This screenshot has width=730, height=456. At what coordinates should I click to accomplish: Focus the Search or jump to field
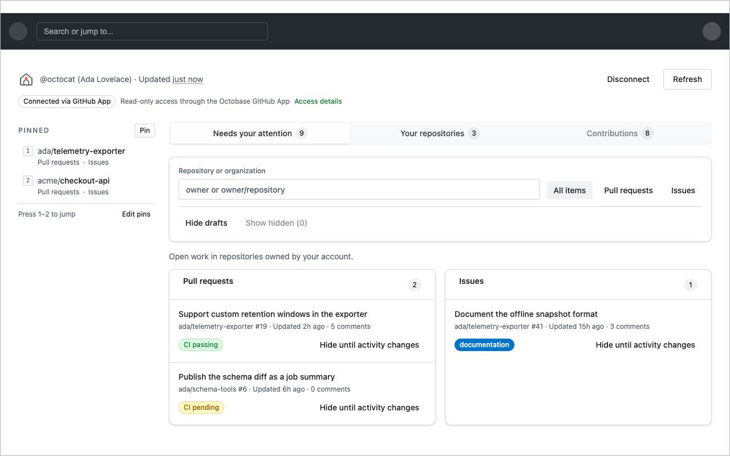(x=152, y=31)
